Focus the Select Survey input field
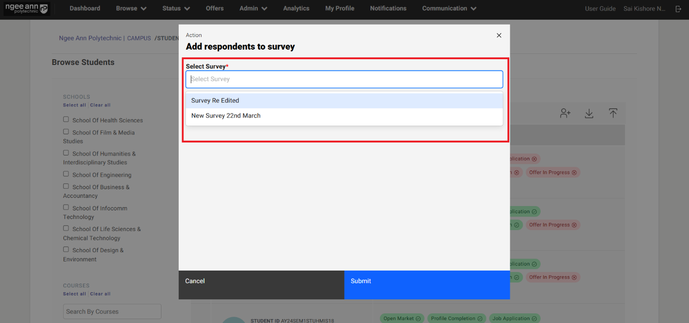 click(x=344, y=79)
